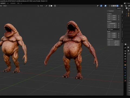The width and height of the screenshot is (130, 98).
Task: Open the Options dropdown
Action: 120,8
